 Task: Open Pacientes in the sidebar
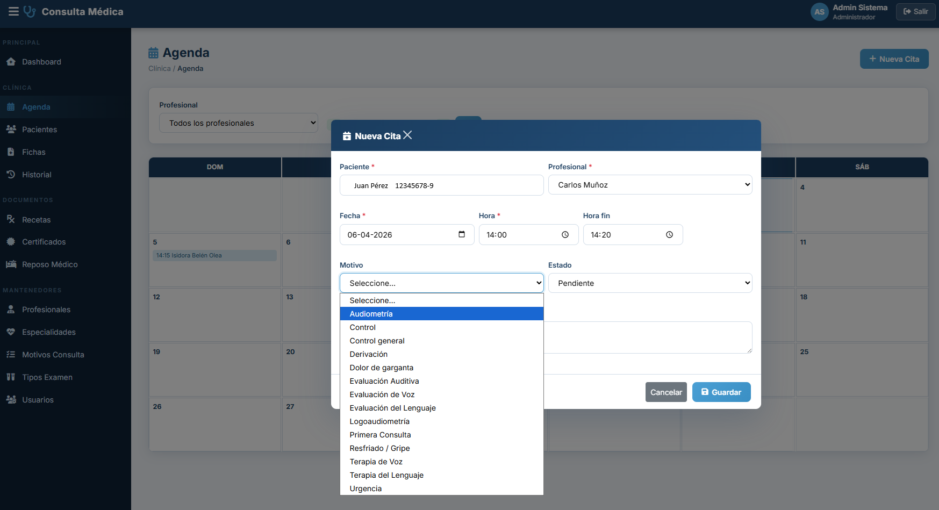click(66, 130)
